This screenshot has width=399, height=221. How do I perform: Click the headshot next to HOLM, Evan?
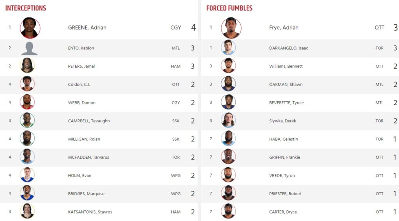coord(27,175)
